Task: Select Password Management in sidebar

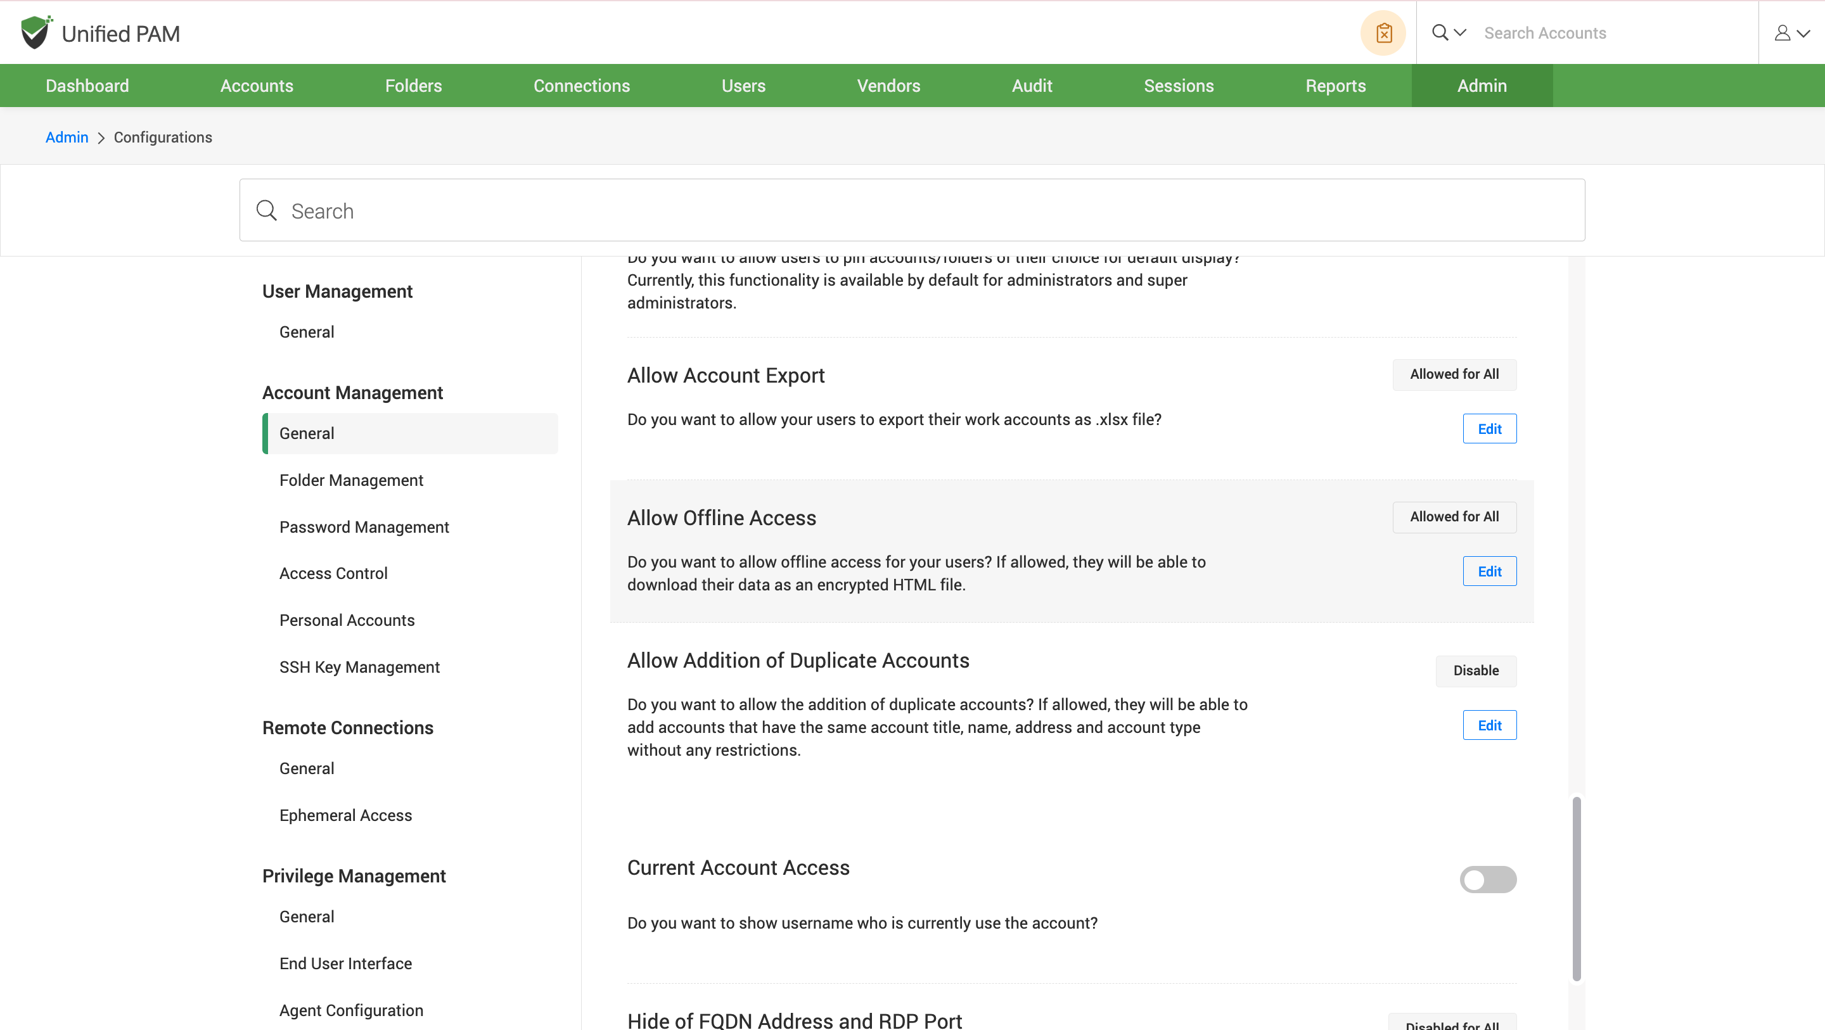Action: point(364,527)
